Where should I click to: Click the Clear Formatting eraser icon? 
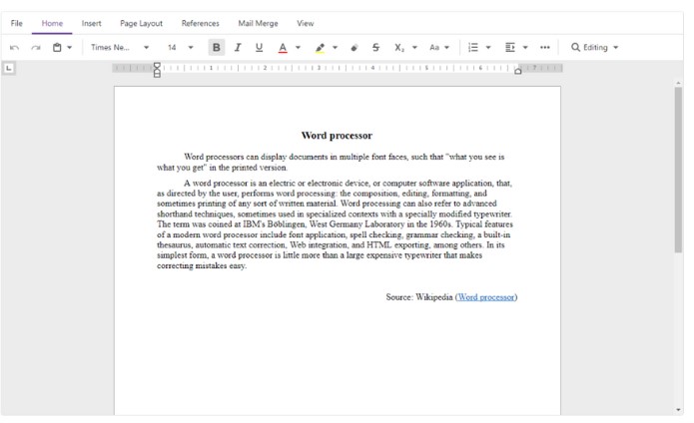[354, 48]
